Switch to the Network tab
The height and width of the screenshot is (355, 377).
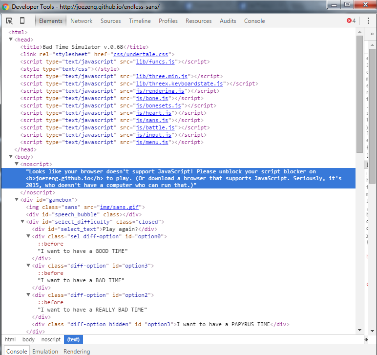coord(81,21)
